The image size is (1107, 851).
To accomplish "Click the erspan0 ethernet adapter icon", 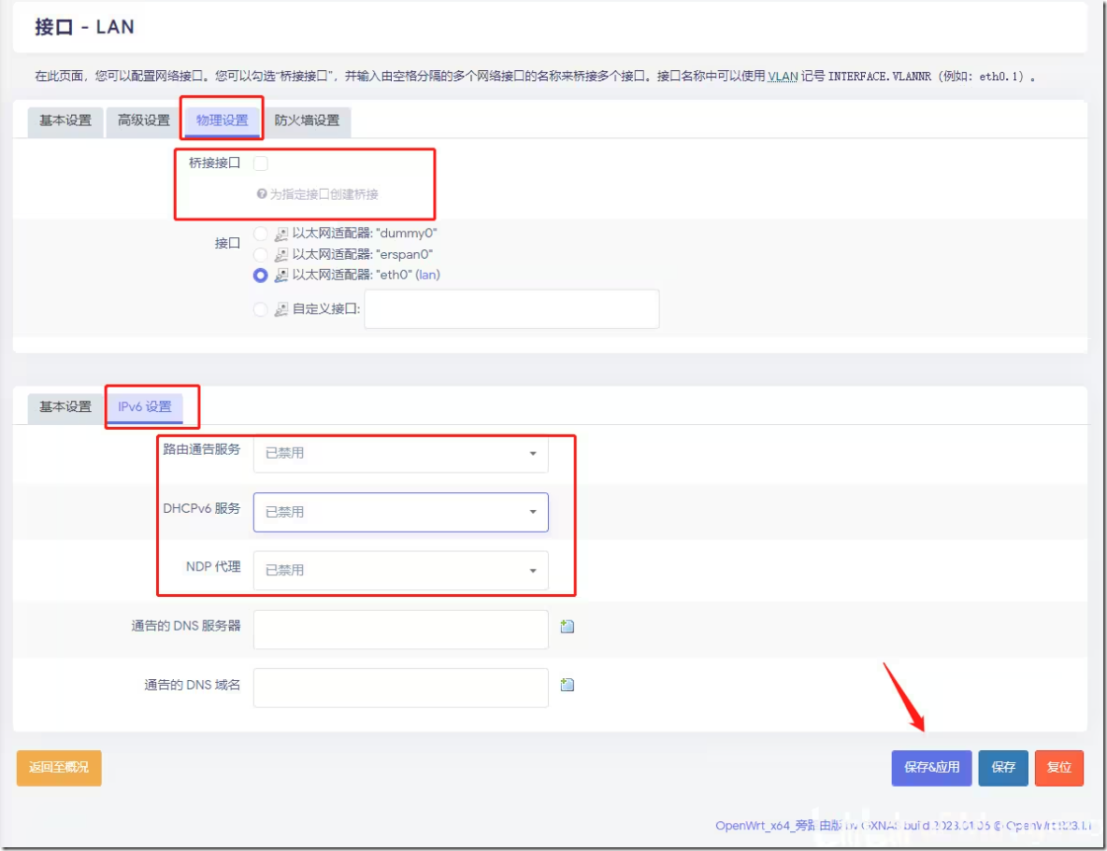I will click(x=281, y=255).
